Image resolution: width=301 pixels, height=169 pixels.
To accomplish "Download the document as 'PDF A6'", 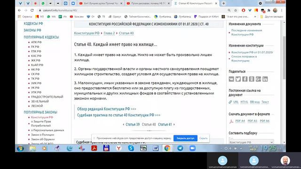I will pyautogui.click(x=264, y=121).
